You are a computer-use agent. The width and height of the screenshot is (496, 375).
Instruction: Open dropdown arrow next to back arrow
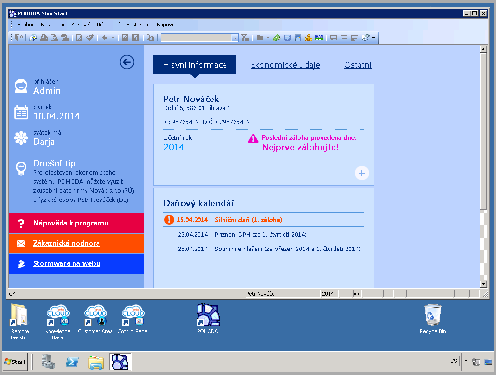tap(112, 37)
